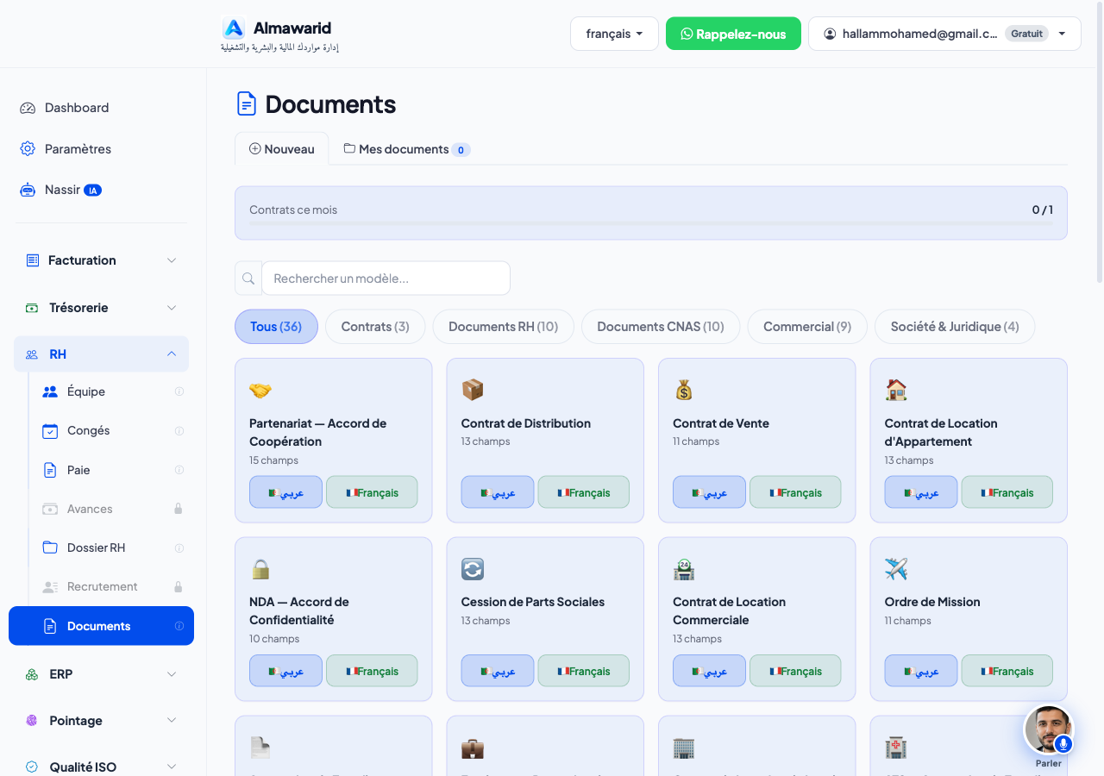1104x776 pixels.
Task: Filter by Documents RH (10)
Action: [x=503, y=327]
